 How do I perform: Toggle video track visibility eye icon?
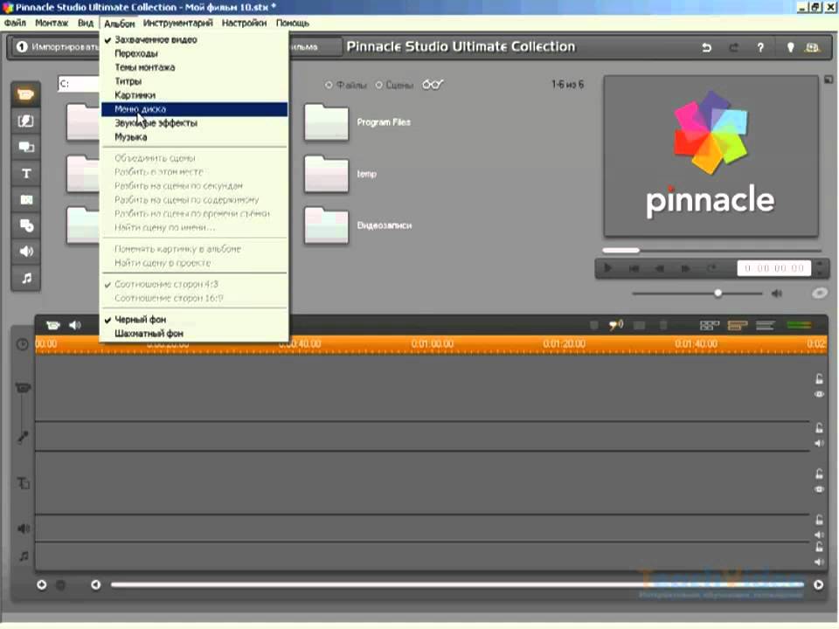[x=819, y=394]
